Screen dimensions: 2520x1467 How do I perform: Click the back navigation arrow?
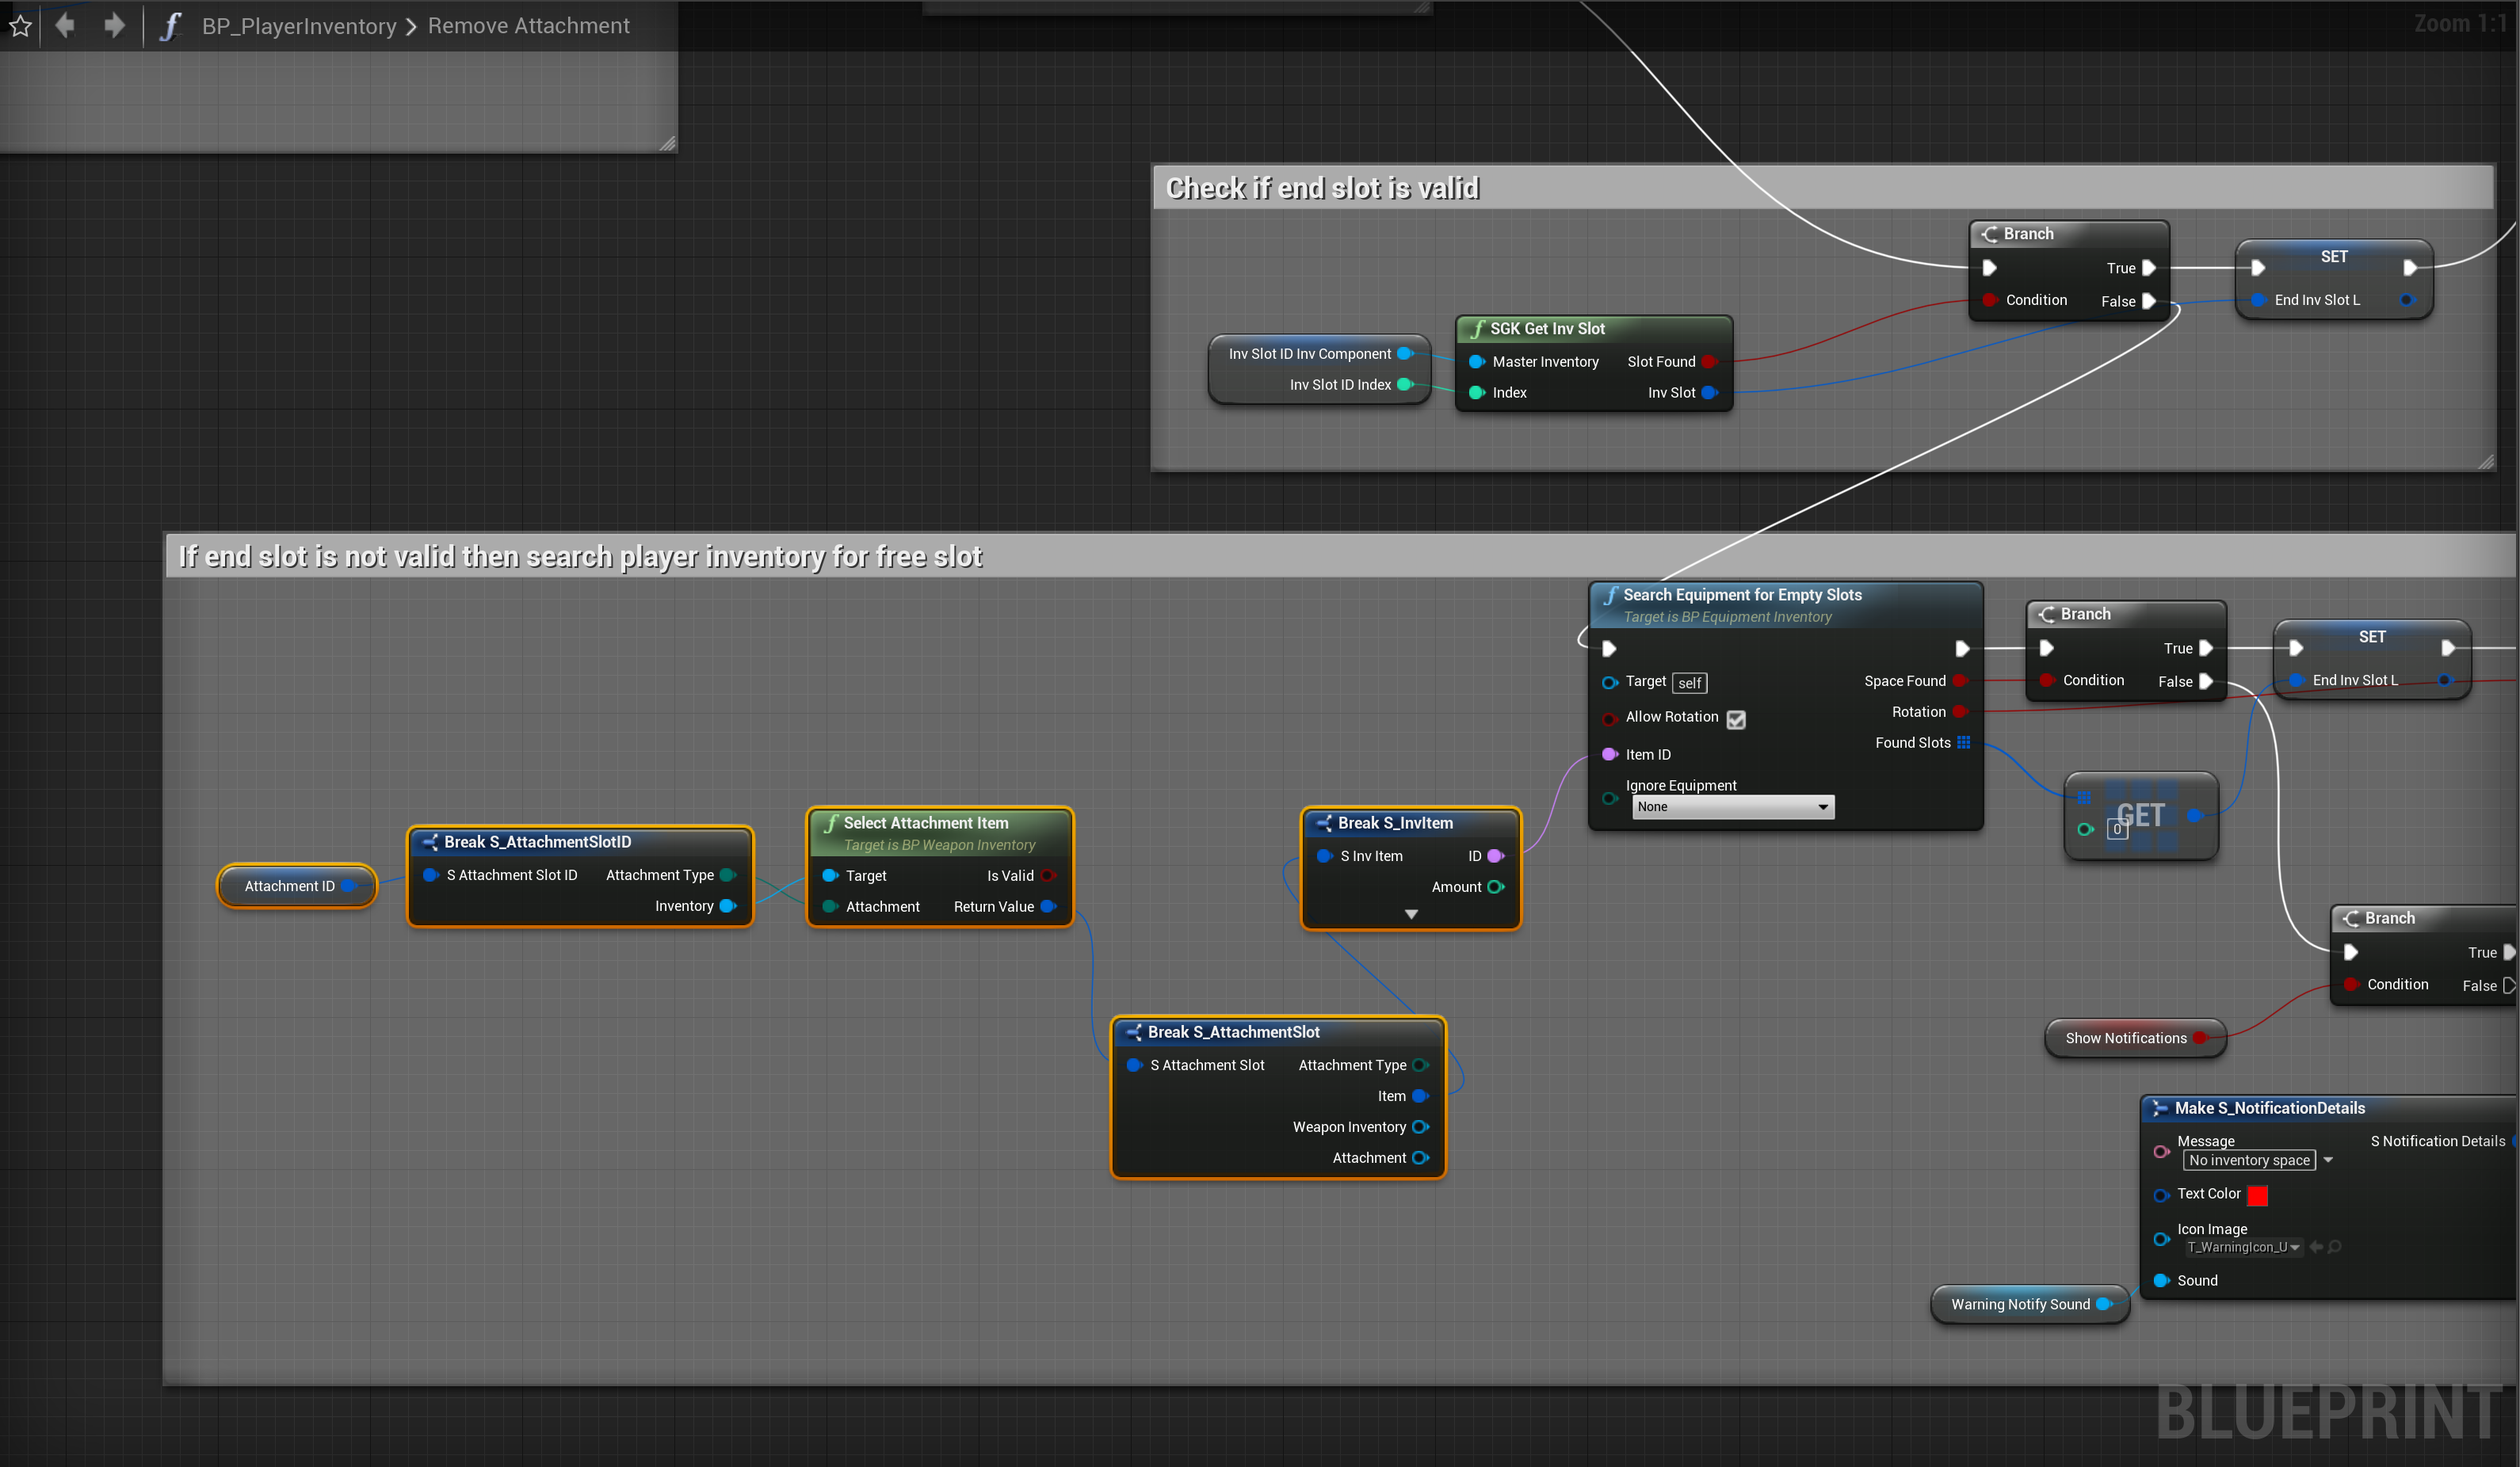click(66, 25)
